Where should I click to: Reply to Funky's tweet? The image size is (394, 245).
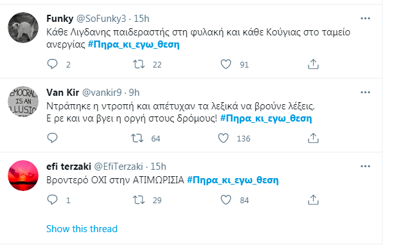[52, 64]
